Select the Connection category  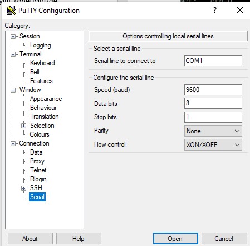tap(34, 143)
